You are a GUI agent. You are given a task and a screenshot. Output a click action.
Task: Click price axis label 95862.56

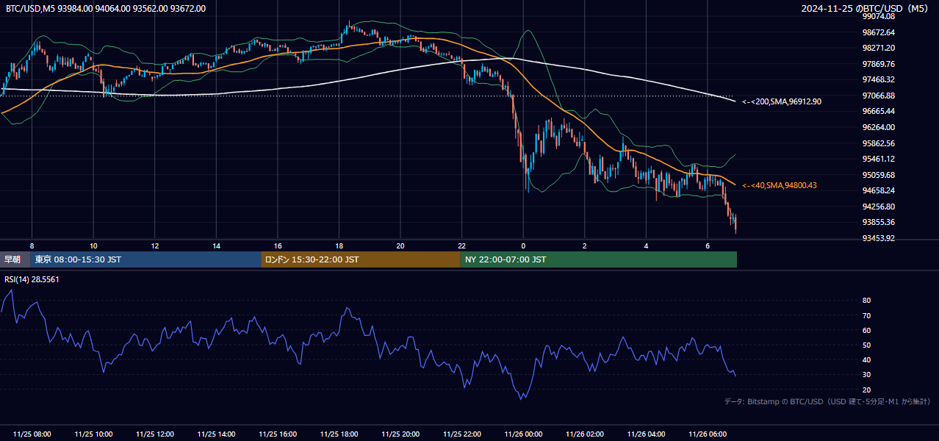879,143
